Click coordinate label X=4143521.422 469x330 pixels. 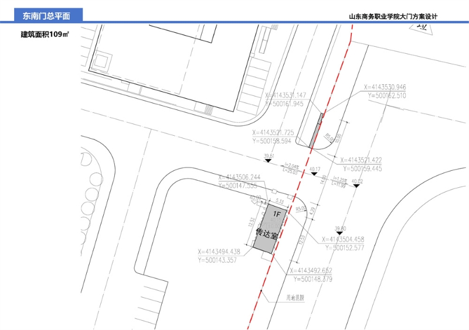point(361,160)
